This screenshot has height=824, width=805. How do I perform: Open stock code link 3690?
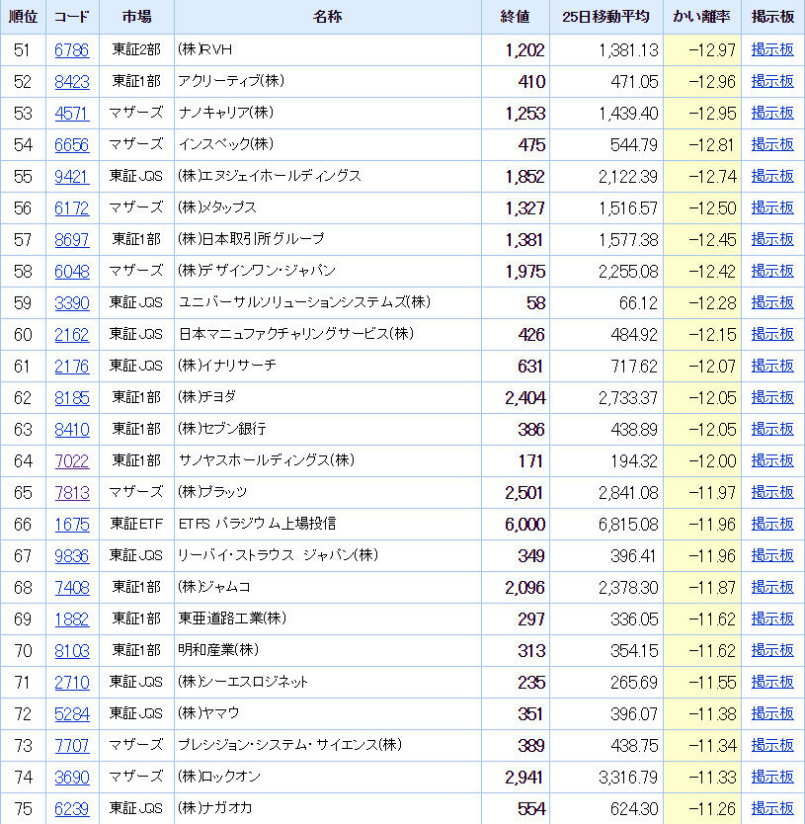(x=72, y=778)
